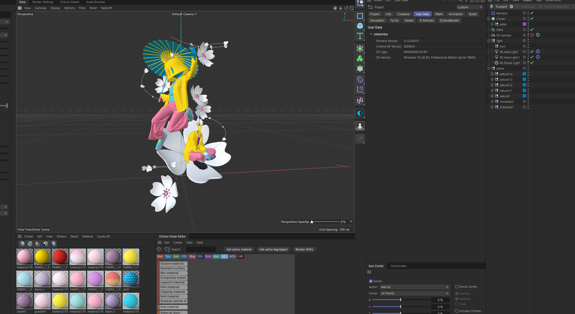
Task: Expand the sakura1.4 tree item
Action: (x=492, y=74)
